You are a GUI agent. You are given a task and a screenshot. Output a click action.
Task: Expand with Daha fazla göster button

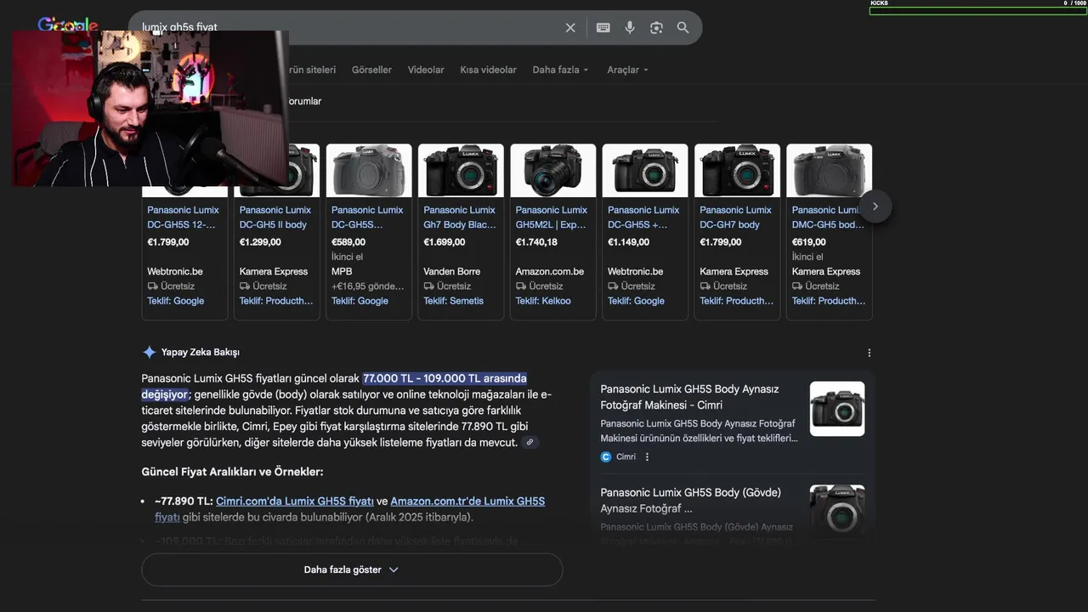pyautogui.click(x=352, y=569)
